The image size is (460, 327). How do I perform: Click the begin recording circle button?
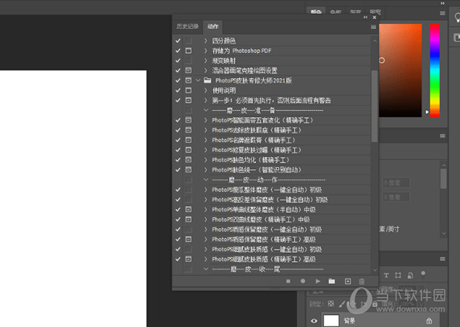click(x=302, y=281)
